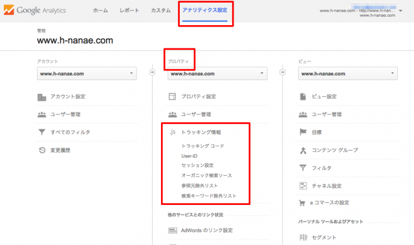Click the チャネル設定 icon
414x245 pixels.
303,186
